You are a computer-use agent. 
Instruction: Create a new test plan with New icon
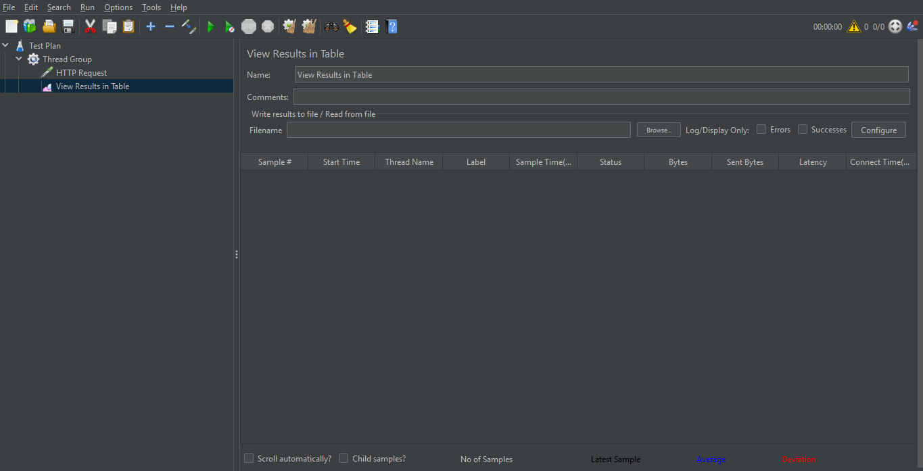coord(11,26)
